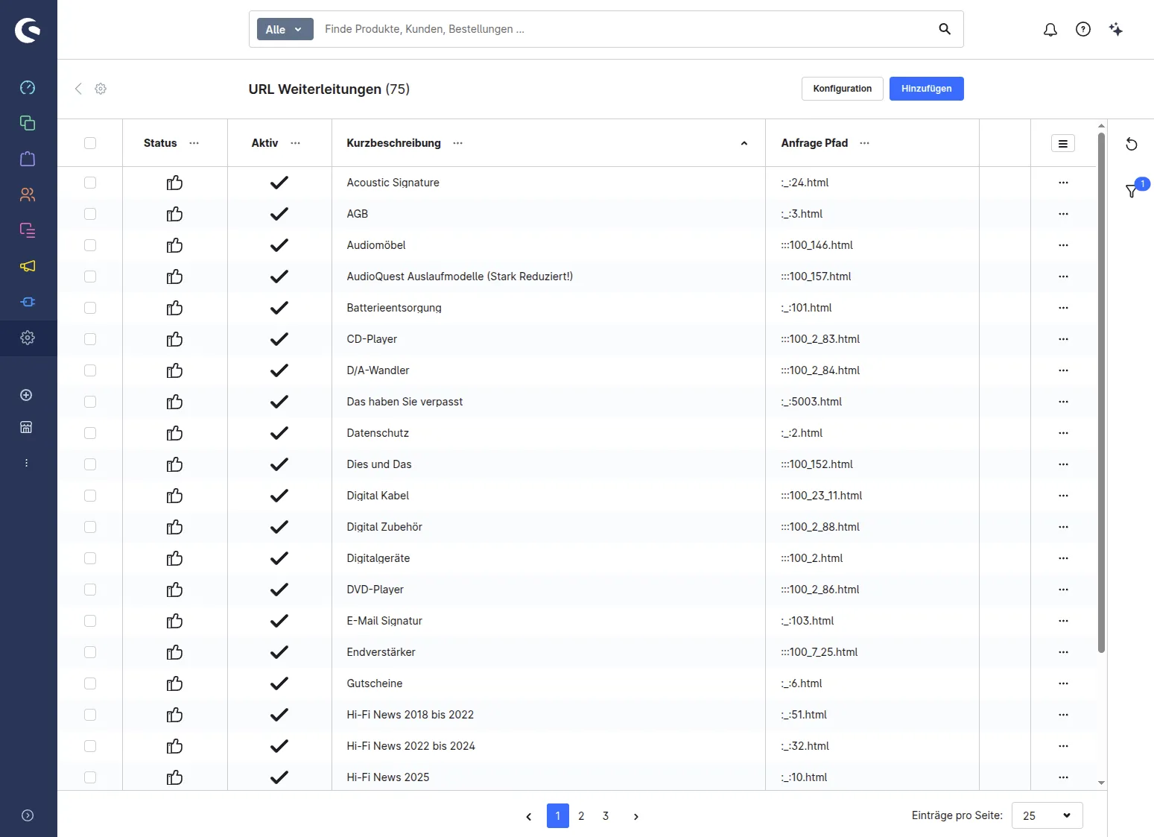Open row actions for Acoustic Signature
Image resolution: width=1154 pixels, height=837 pixels.
click(x=1063, y=183)
